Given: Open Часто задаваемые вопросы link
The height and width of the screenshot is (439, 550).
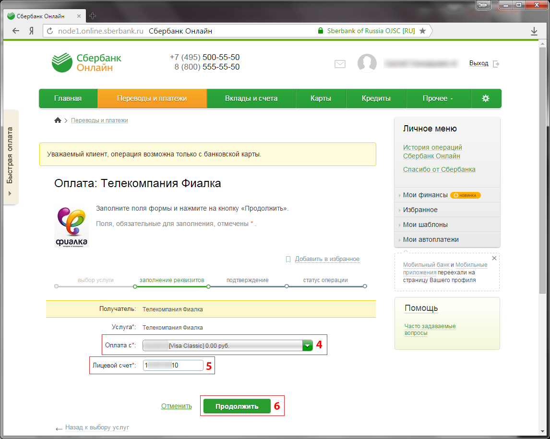Looking at the screenshot, I should (430, 329).
